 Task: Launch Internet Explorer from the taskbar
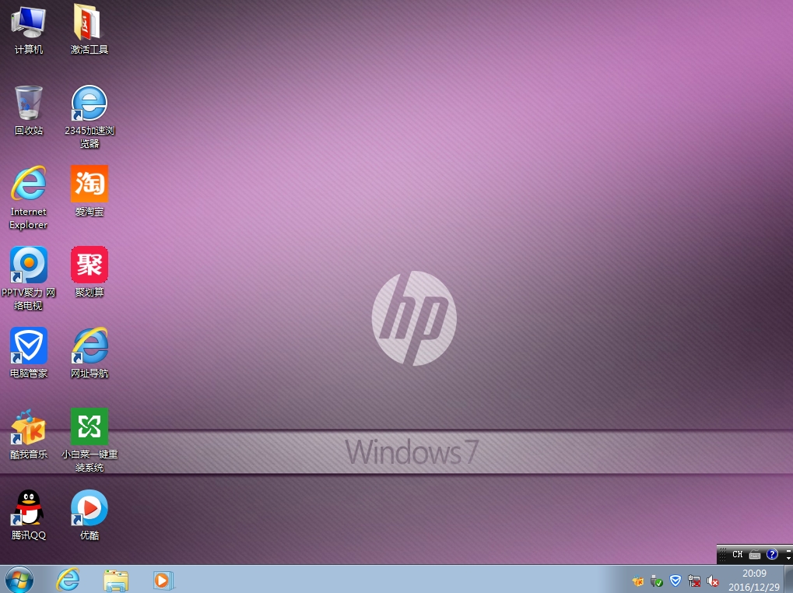click(68, 579)
